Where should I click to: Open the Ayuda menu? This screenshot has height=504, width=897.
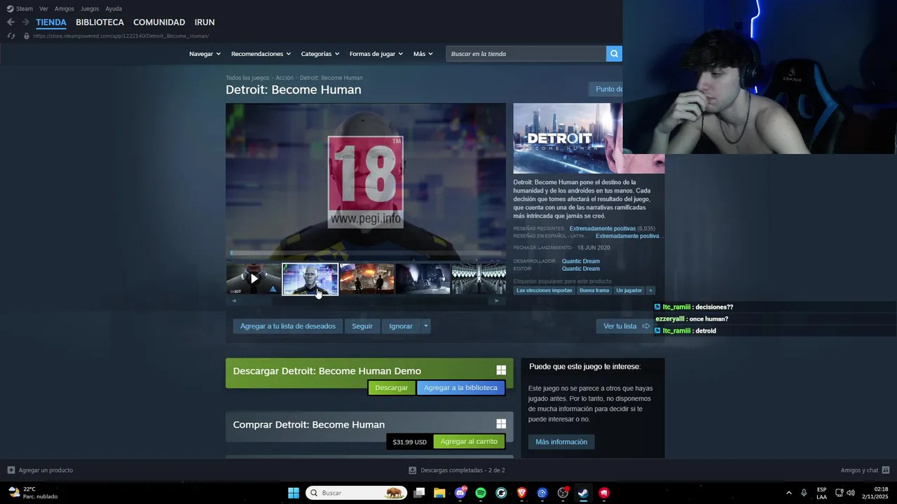114,8
